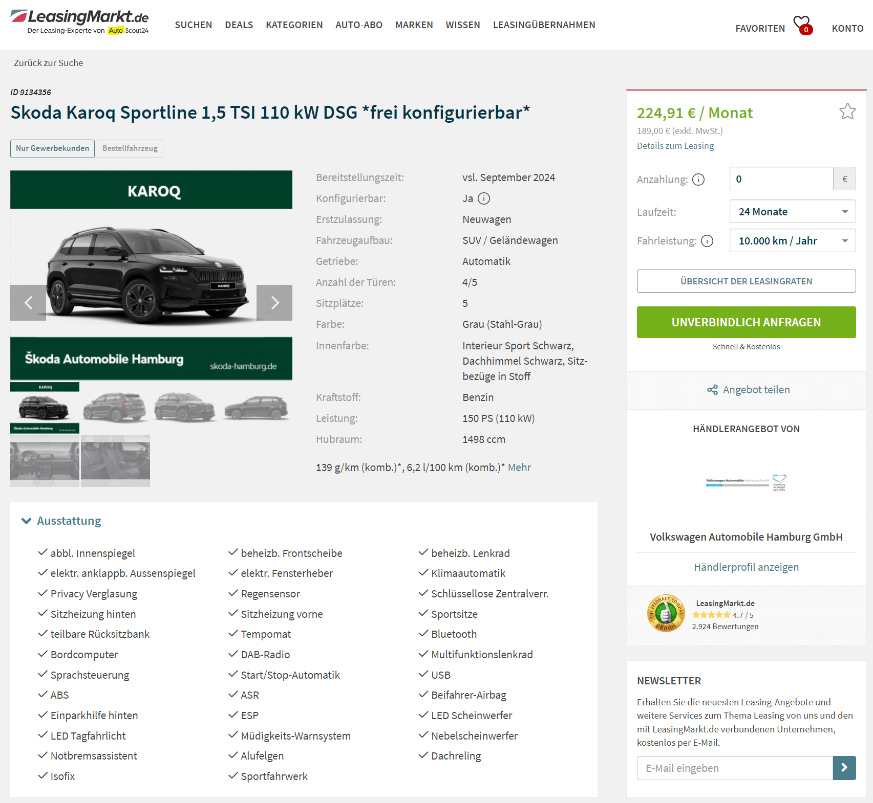
Task: Open the LEASINGÜBERNAHMEN menu
Action: pos(544,25)
